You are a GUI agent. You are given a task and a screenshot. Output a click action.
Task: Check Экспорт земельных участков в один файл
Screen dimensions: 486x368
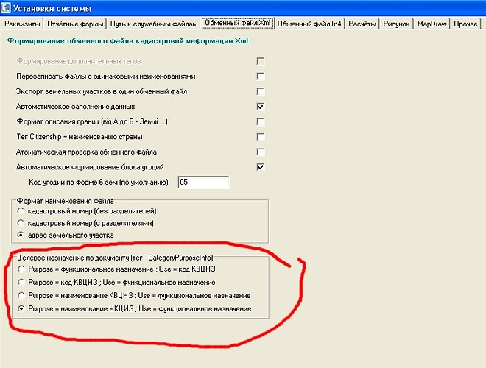[x=261, y=91]
